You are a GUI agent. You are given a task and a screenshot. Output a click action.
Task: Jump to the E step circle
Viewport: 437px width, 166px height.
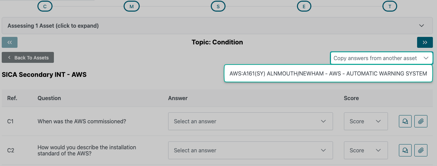click(304, 6)
